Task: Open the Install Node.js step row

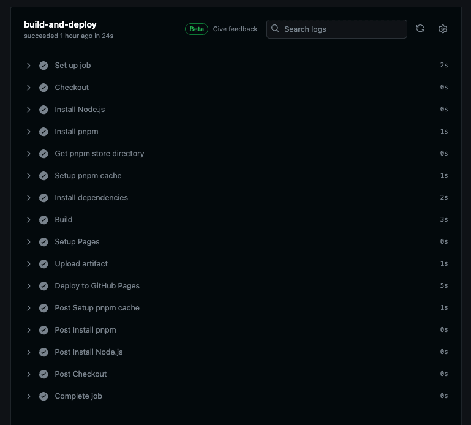Action: coord(80,110)
